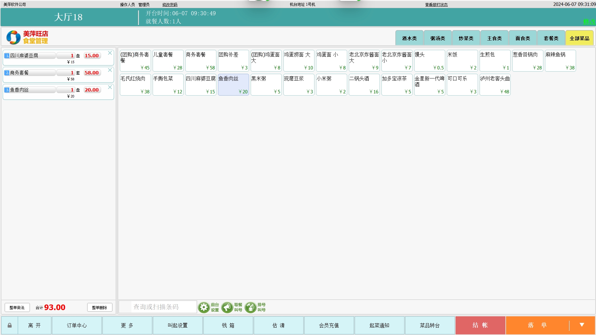This screenshot has width=596, height=335.
Task: Open the 更多 menu
Action: click(x=127, y=325)
